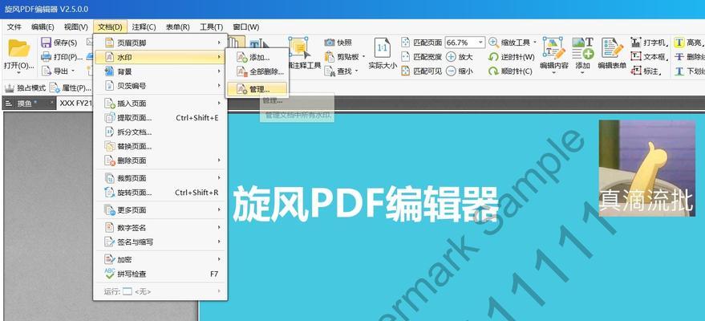Click the Find (查找) icon
Viewport: 705px width, 321px height.
pos(330,71)
